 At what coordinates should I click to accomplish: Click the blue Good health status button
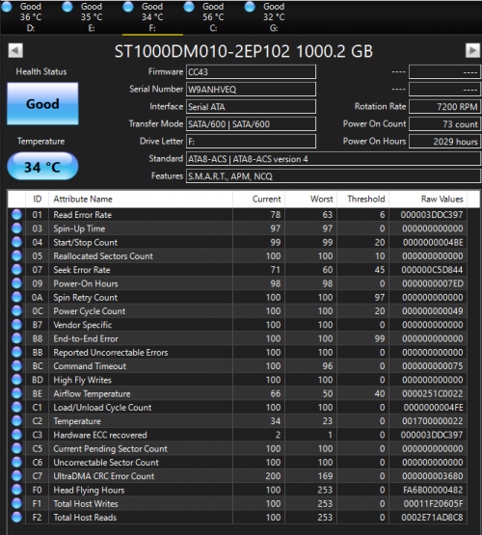[x=42, y=104]
